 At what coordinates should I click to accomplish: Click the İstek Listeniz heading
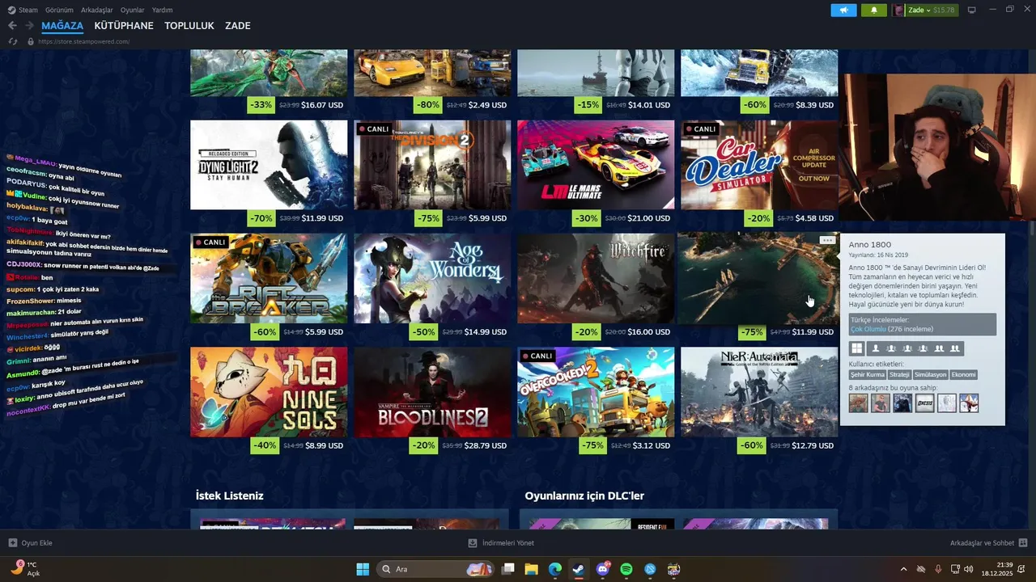coord(229,496)
